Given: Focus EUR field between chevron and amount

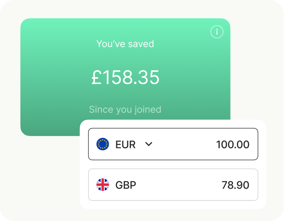Looking at the screenshot, I should [183, 144].
